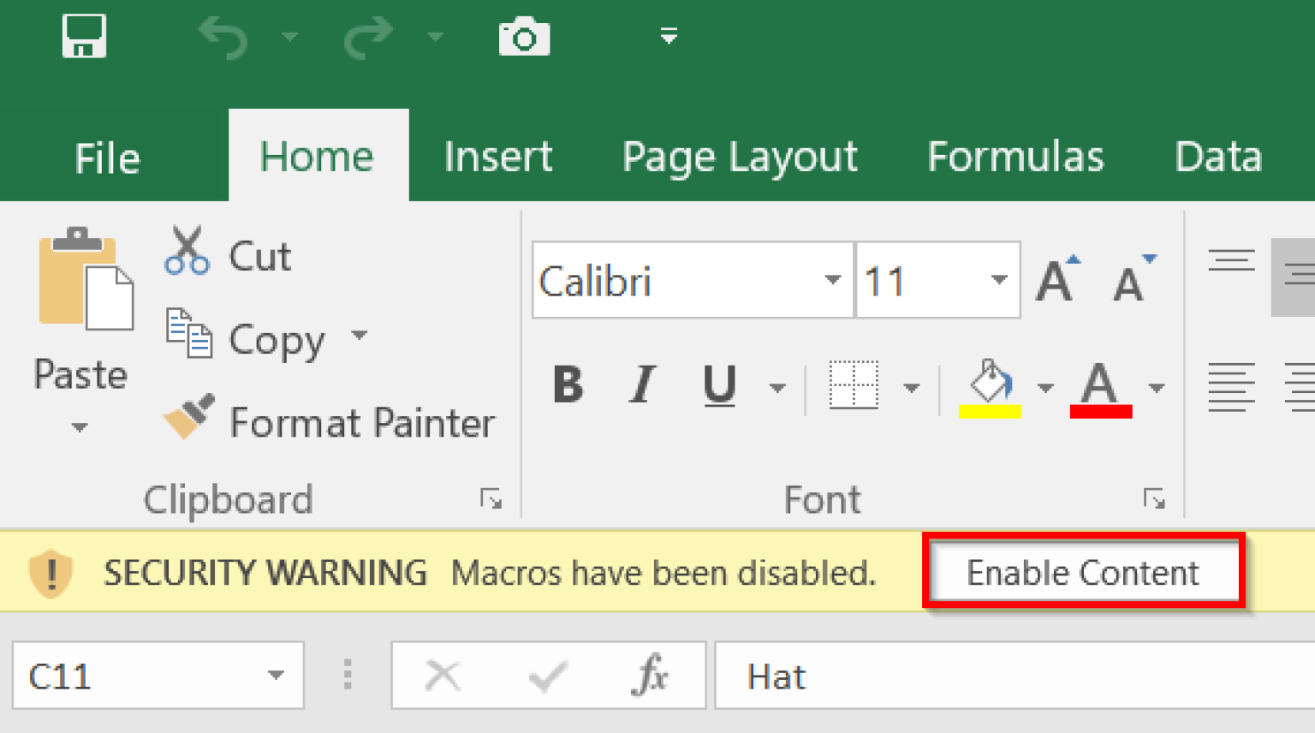
Task: Click the Save icon
Action: click(83, 34)
